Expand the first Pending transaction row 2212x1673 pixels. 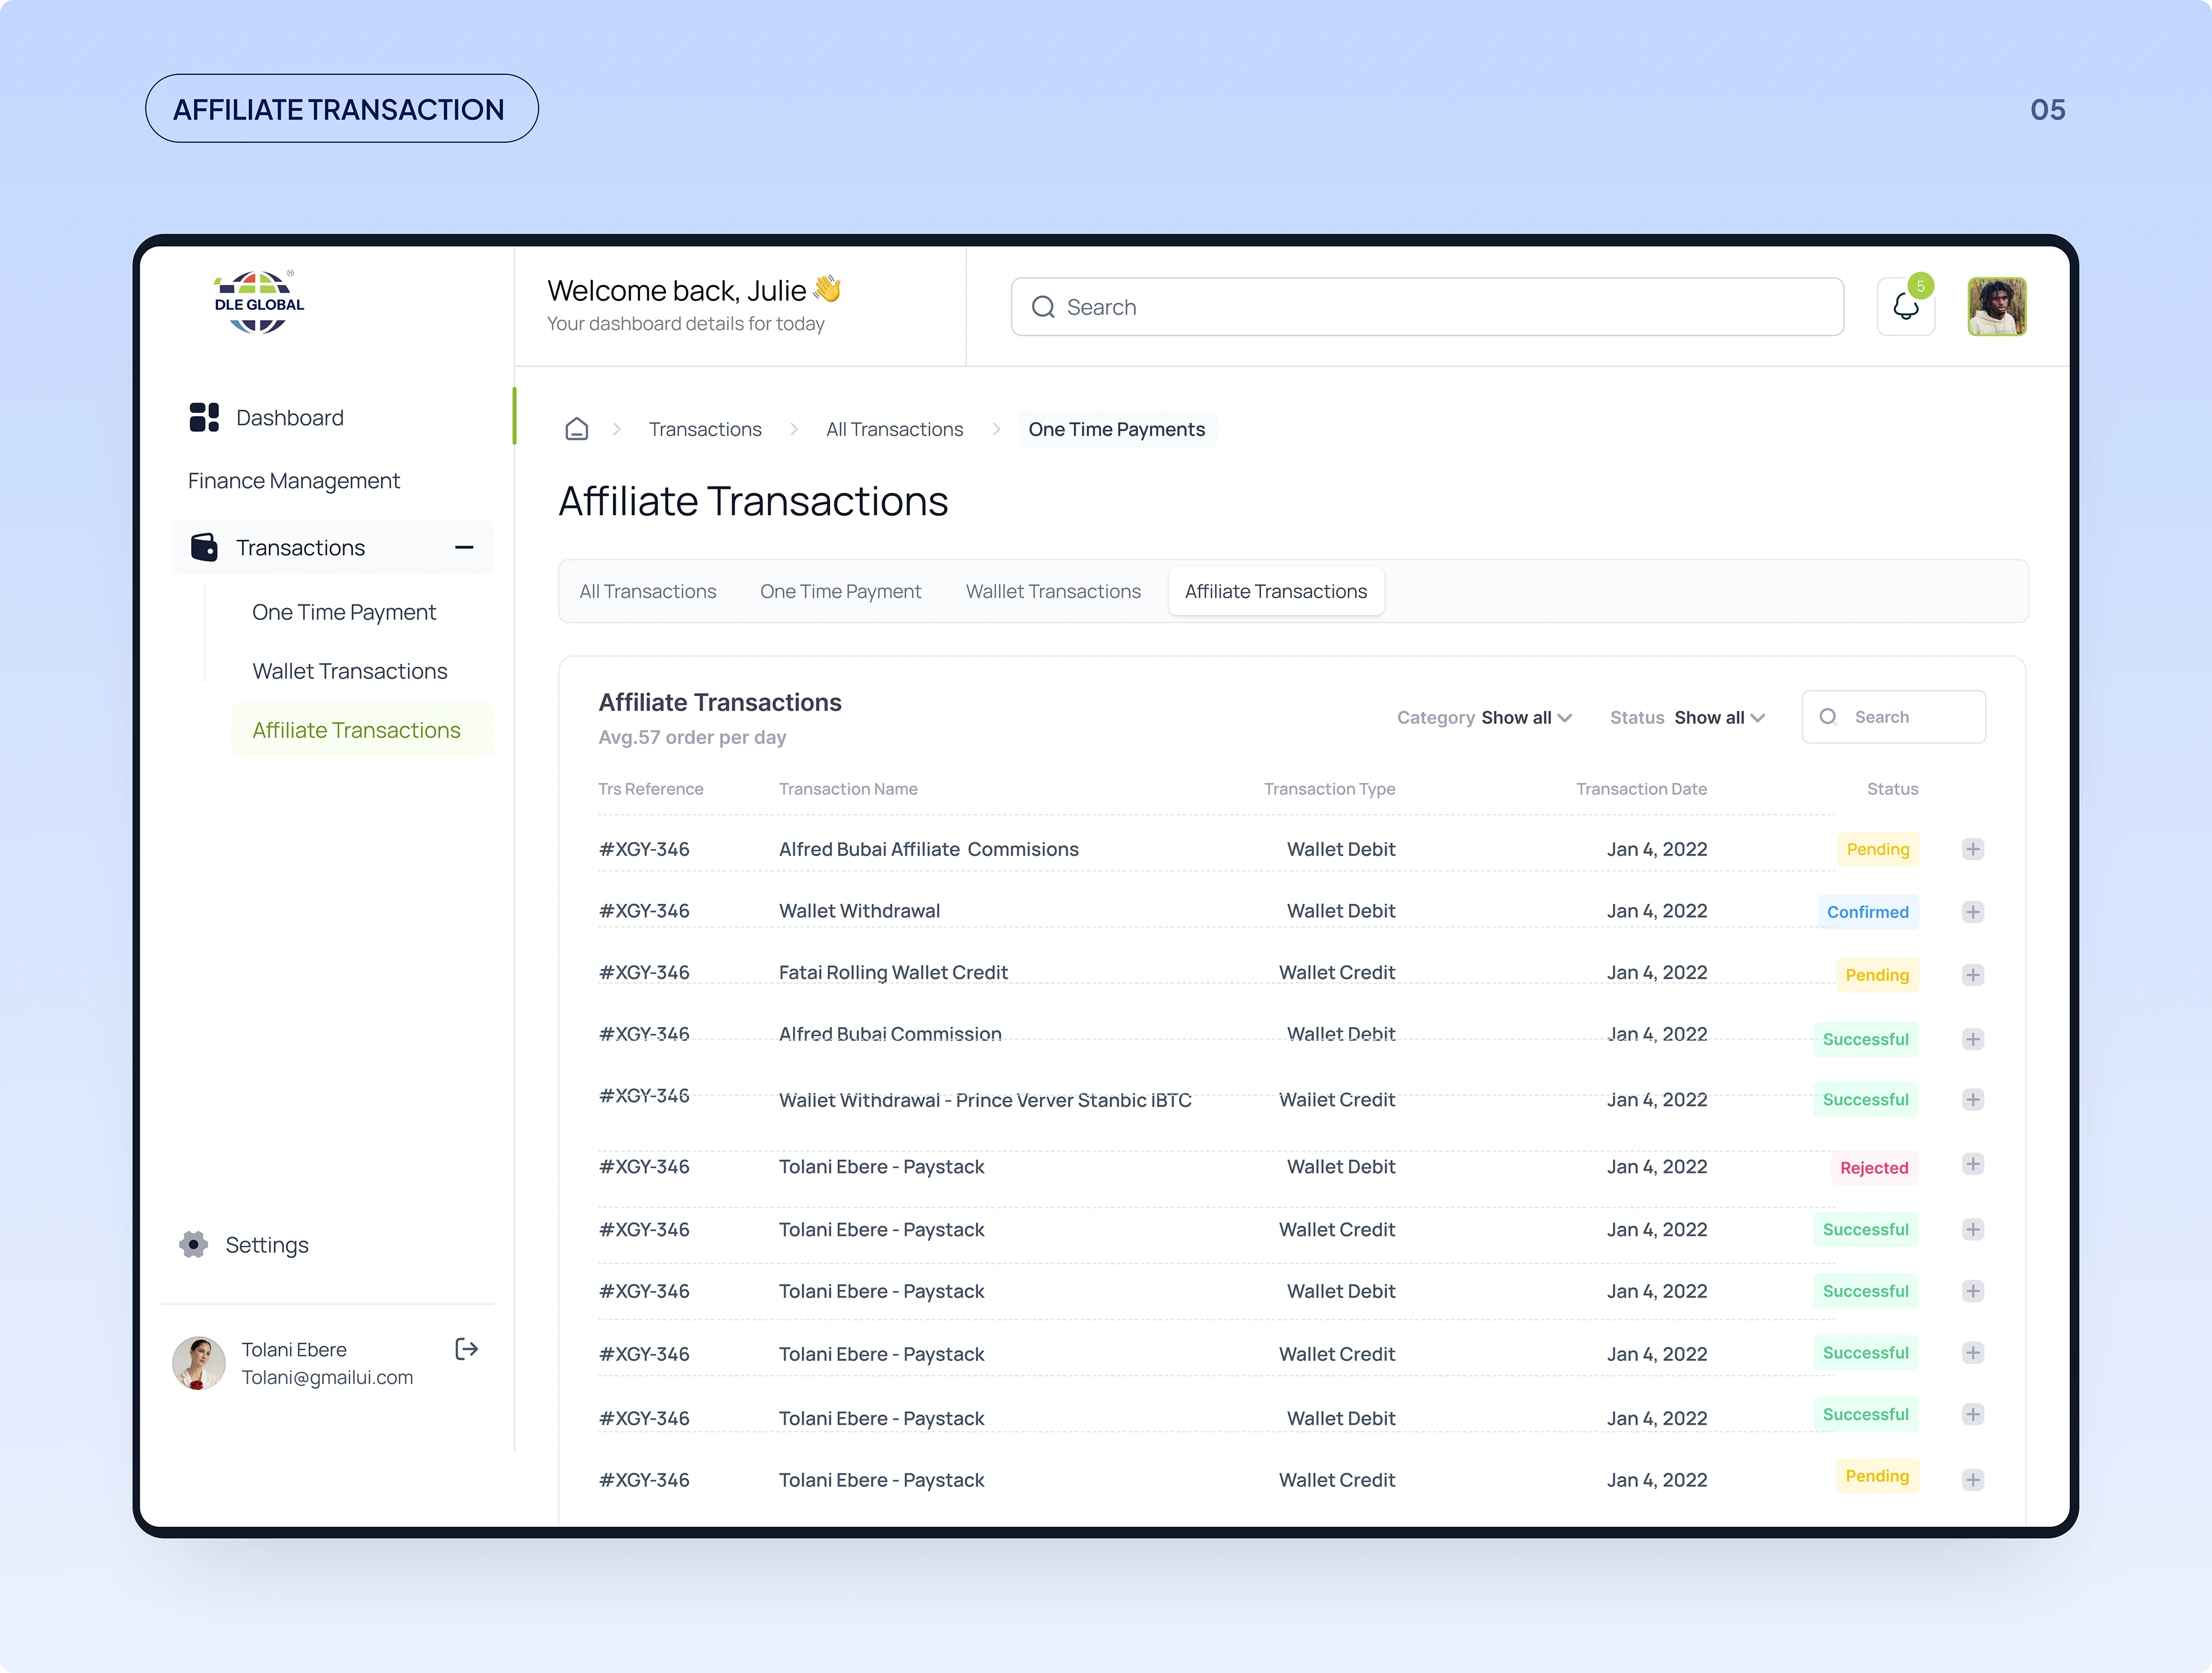tap(1972, 850)
